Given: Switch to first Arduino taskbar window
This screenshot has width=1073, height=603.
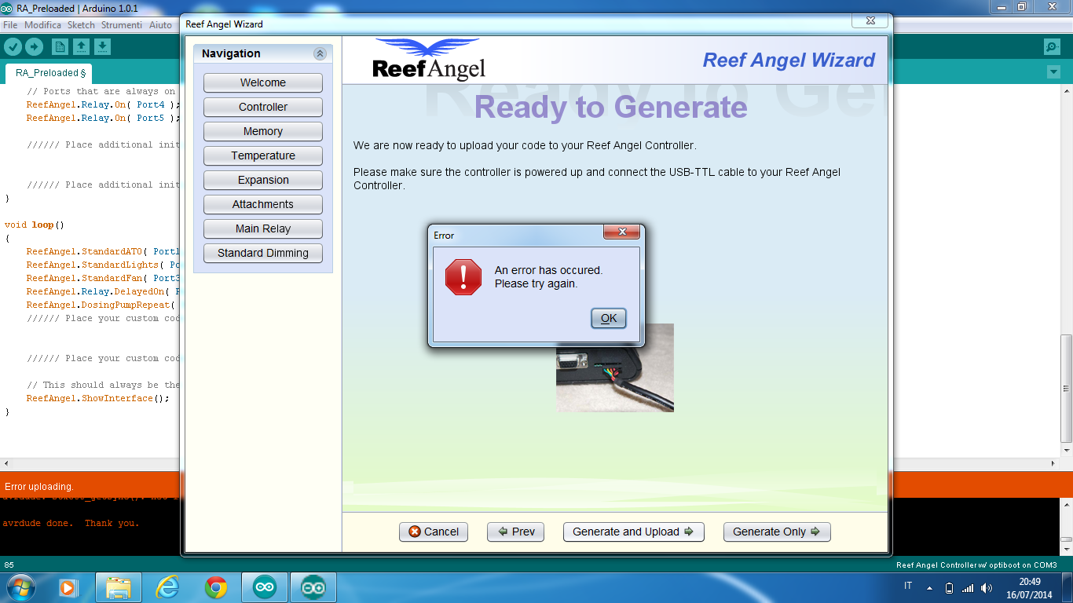Looking at the screenshot, I should 265,587.
